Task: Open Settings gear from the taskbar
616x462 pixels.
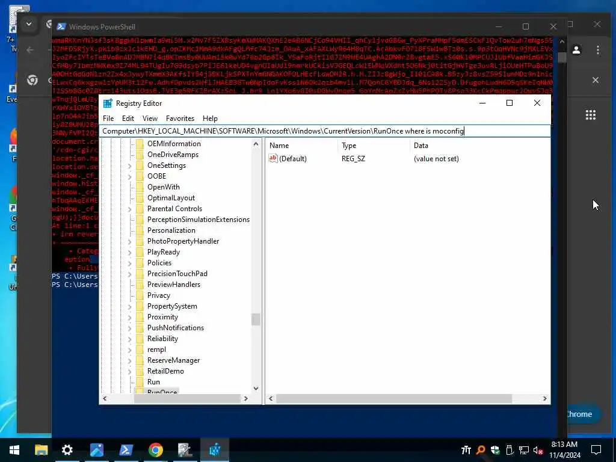Action: coord(67,450)
